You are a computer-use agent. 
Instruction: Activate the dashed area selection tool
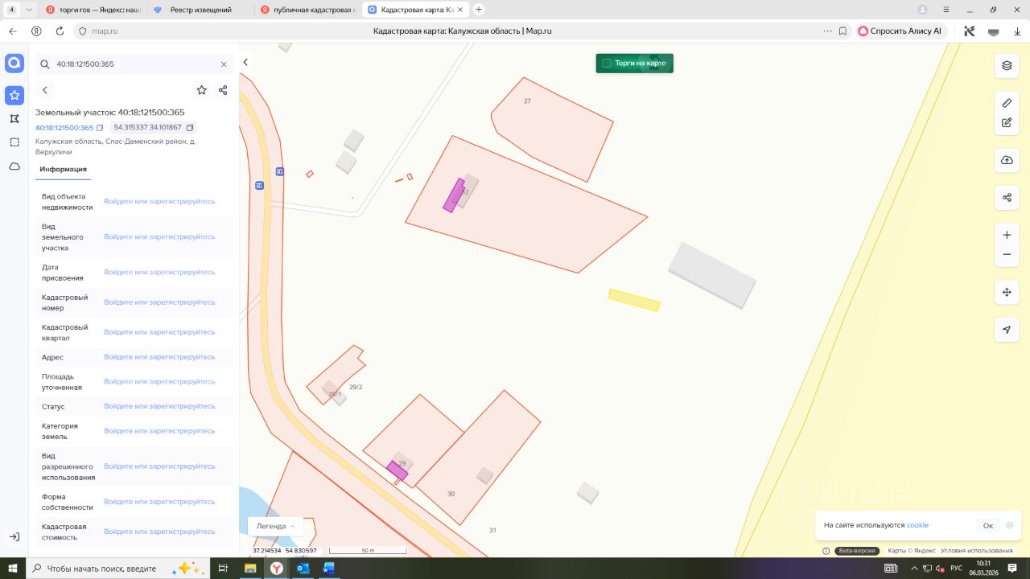pos(14,142)
